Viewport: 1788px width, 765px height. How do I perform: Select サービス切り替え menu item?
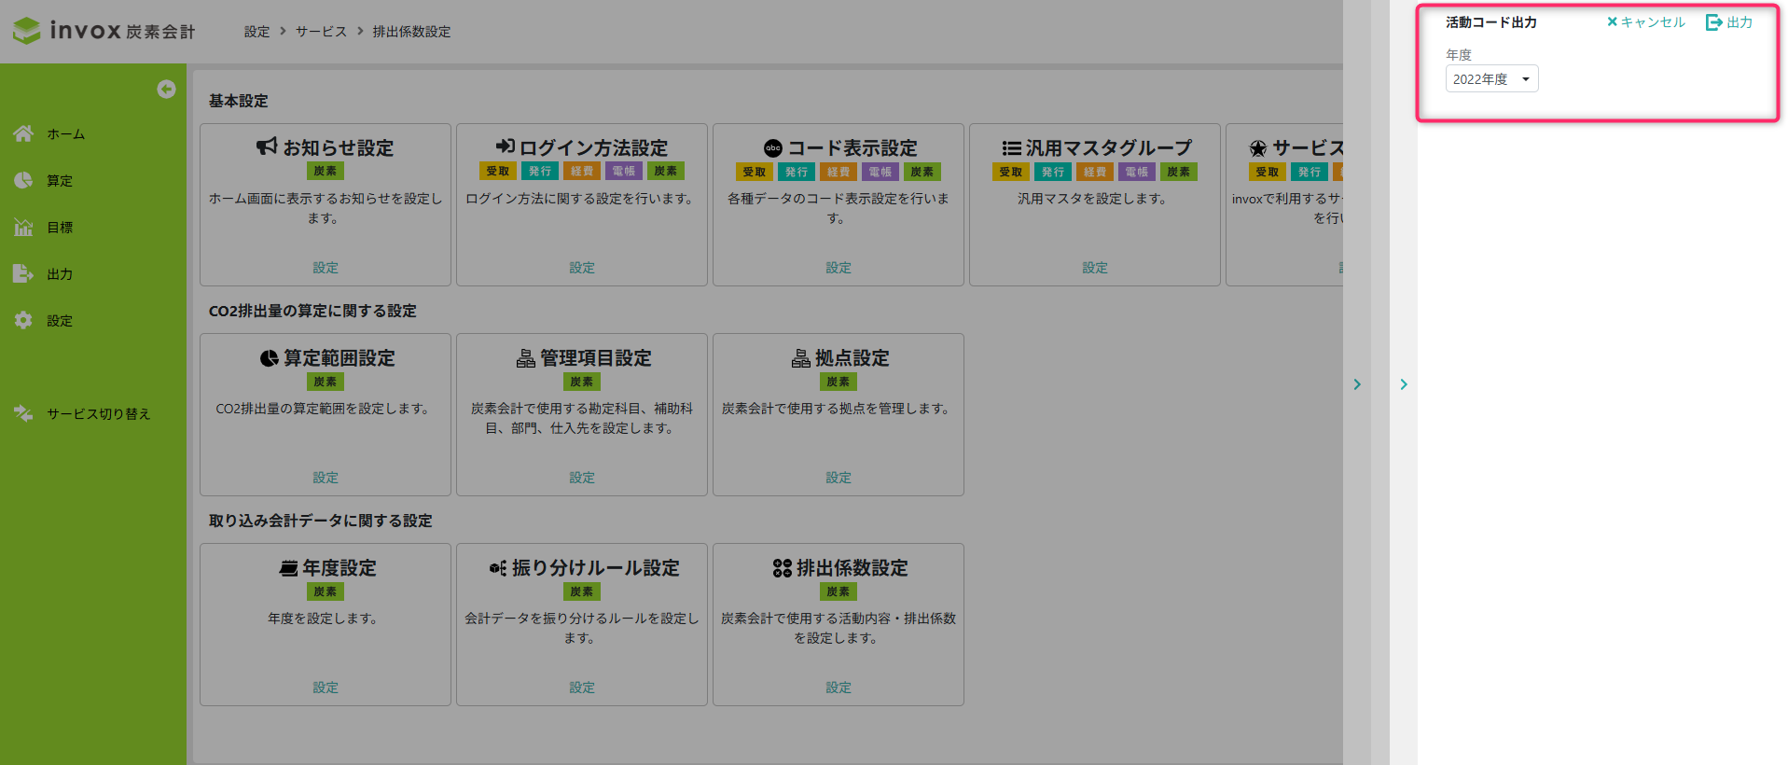[x=99, y=413]
